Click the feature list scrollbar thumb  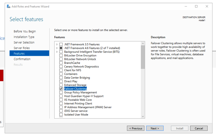(143, 57)
